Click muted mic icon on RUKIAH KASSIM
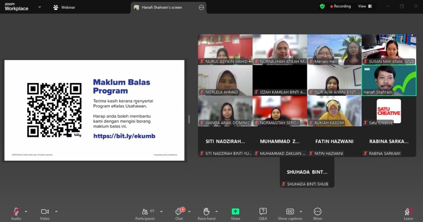Screen dimensions: 423x222 pyautogui.click(x=311, y=123)
